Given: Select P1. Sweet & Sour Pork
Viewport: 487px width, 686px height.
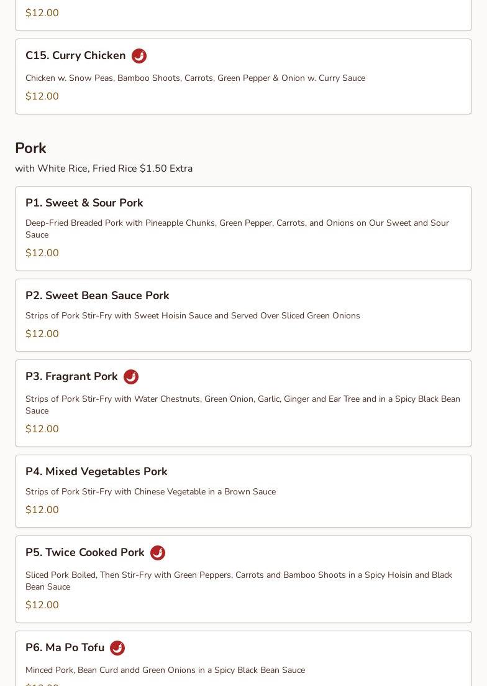Looking at the screenshot, I should pos(84,203).
